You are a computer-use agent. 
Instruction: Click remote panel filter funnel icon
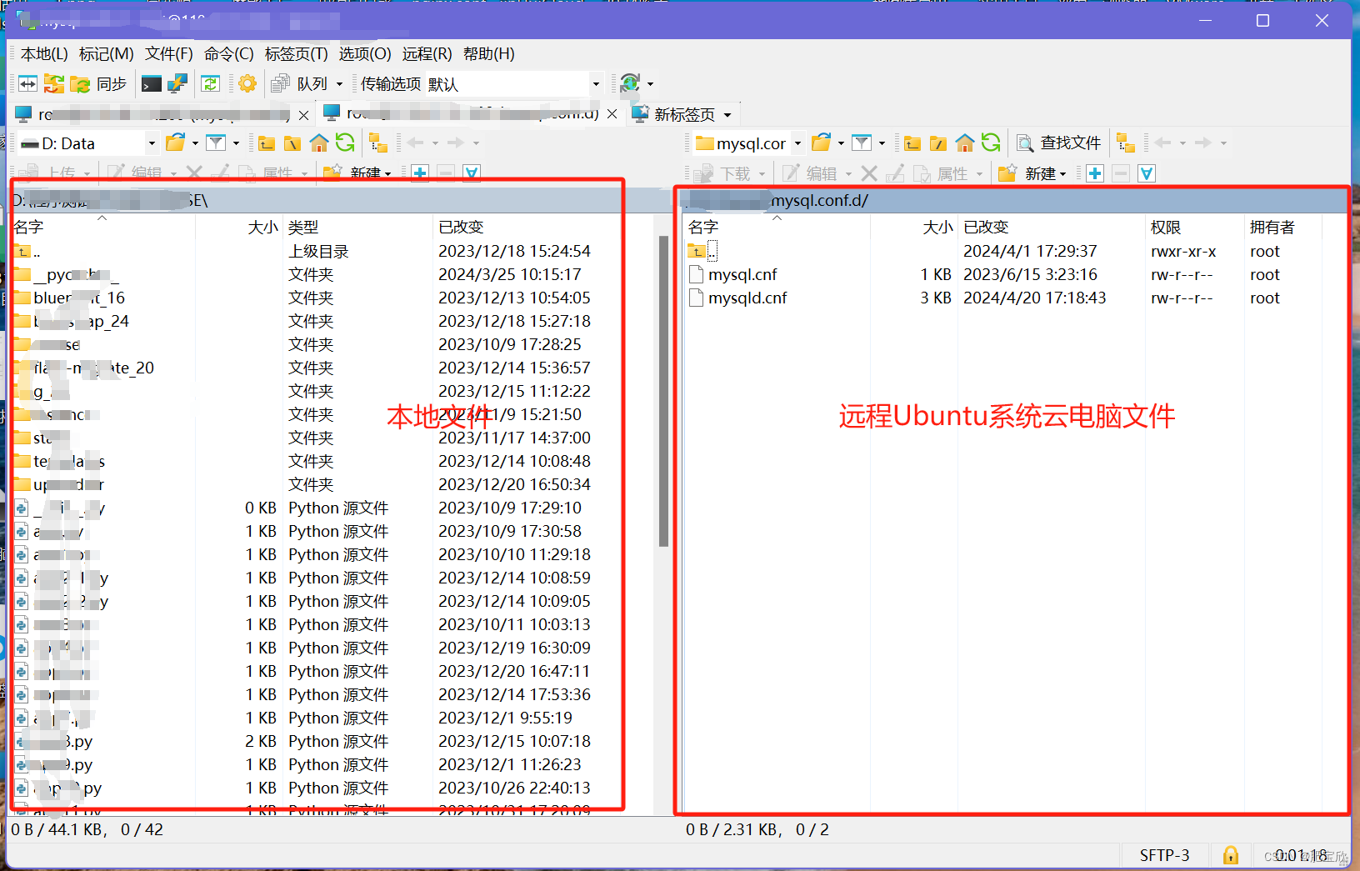[x=862, y=143]
